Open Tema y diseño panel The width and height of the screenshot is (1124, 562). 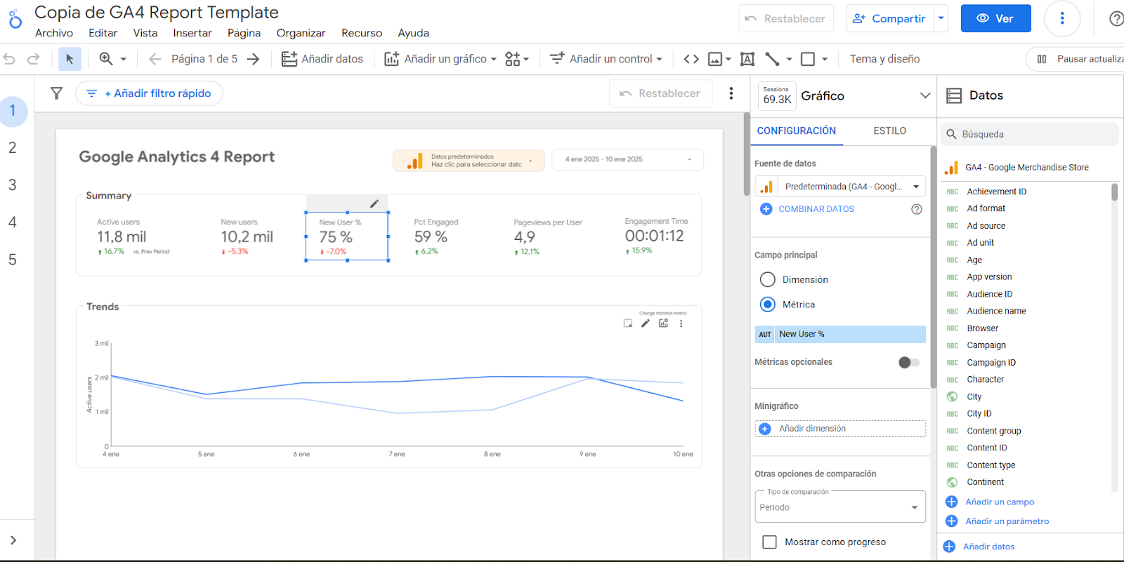884,59
